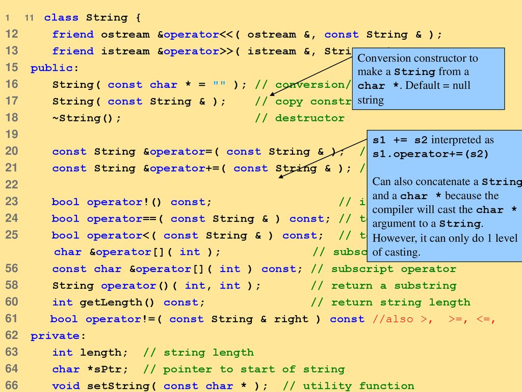
Task: Click the 'char &operator[]( int );' line
Action: (x=137, y=252)
